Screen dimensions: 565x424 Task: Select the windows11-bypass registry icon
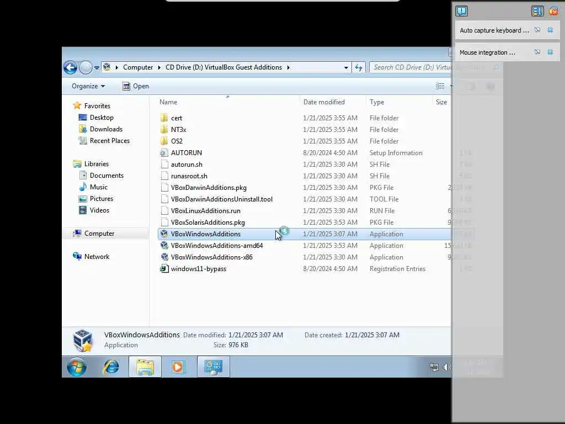(164, 269)
